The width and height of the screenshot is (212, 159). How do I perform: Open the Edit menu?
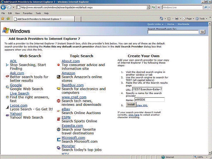[10, 13]
